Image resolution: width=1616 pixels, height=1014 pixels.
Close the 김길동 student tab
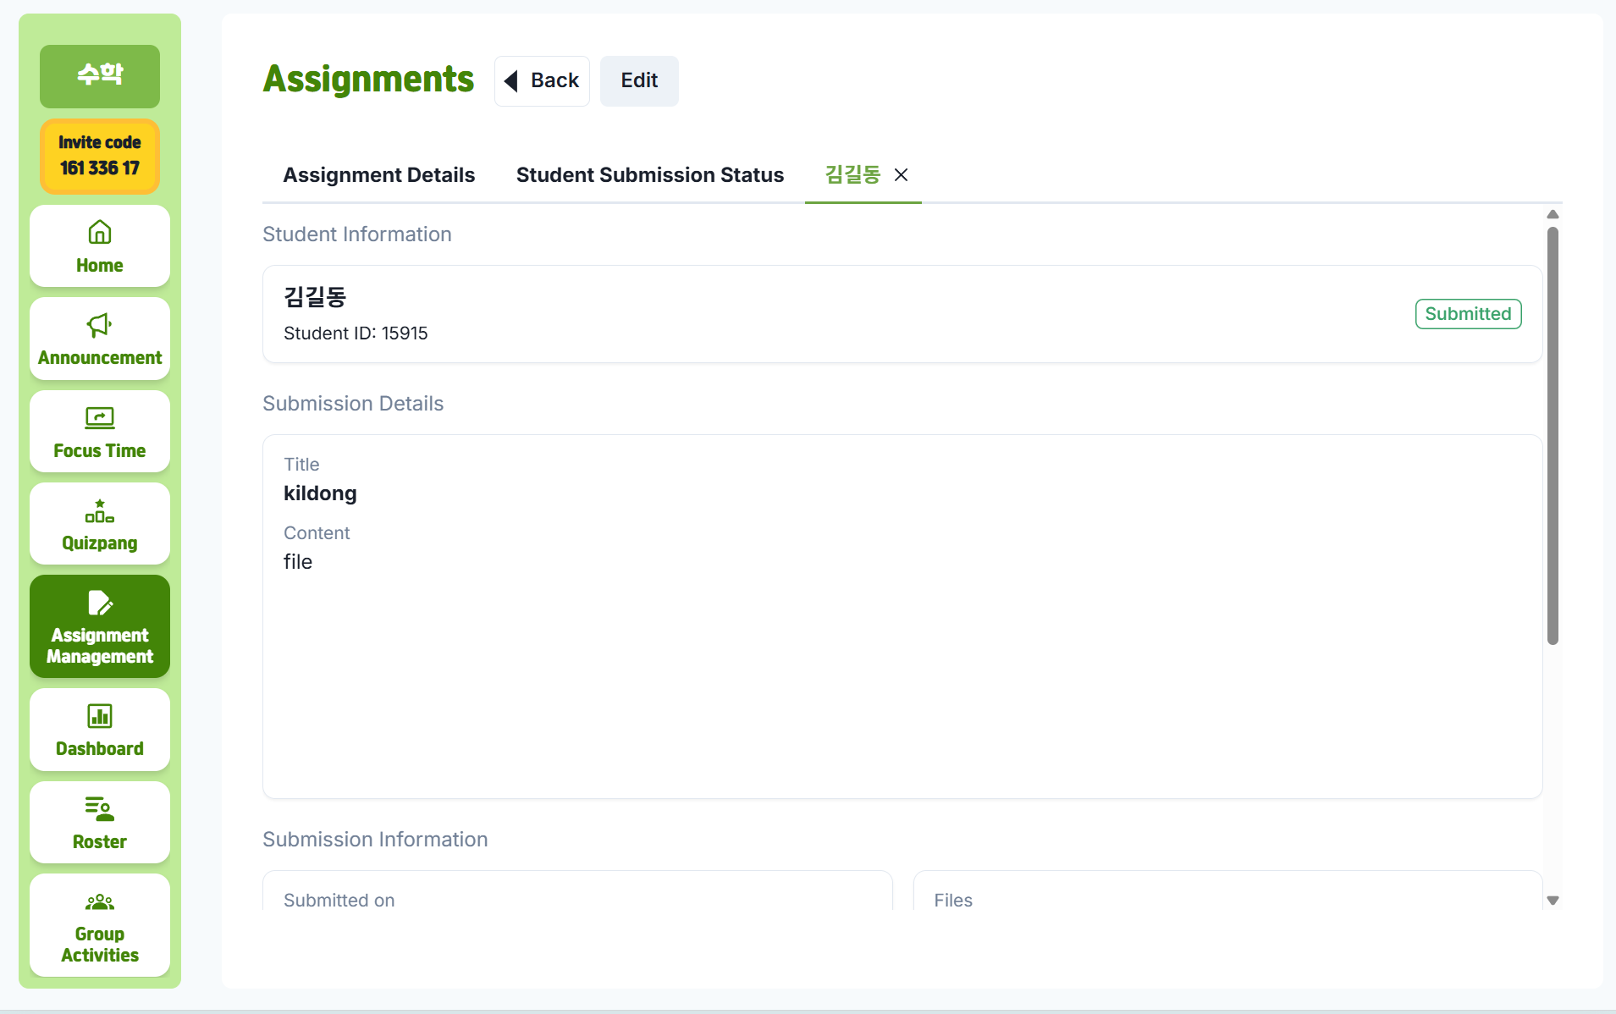[x=902, y=175]
